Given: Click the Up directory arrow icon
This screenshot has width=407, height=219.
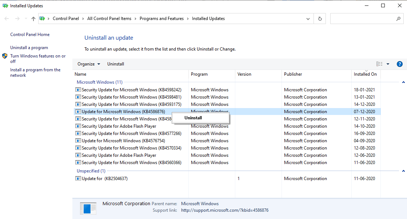Looking at the screenshot, I should [x=33, y=19].
